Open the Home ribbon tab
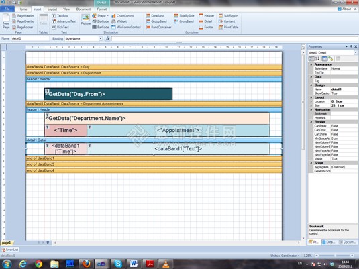The width and height of the screenshot is (359, 269). click(x=23, y=9)
